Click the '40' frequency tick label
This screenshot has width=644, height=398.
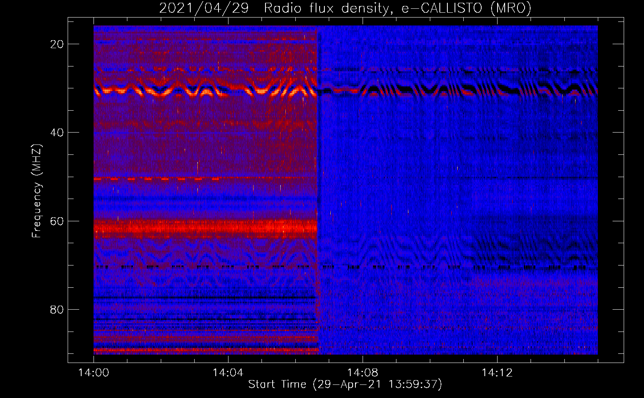pos(57,133)
